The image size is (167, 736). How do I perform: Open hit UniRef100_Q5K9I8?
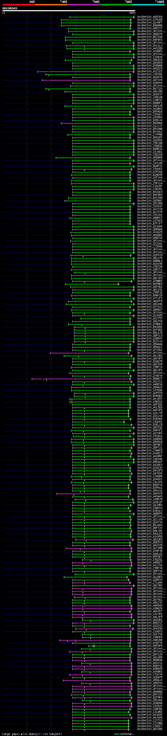coord(150,60)
